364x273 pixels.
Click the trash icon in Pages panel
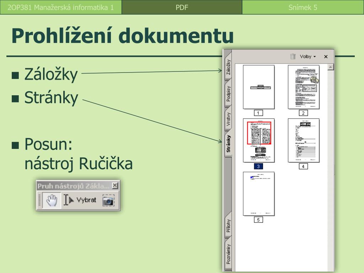pyautogui.click(x=293, y=57)
